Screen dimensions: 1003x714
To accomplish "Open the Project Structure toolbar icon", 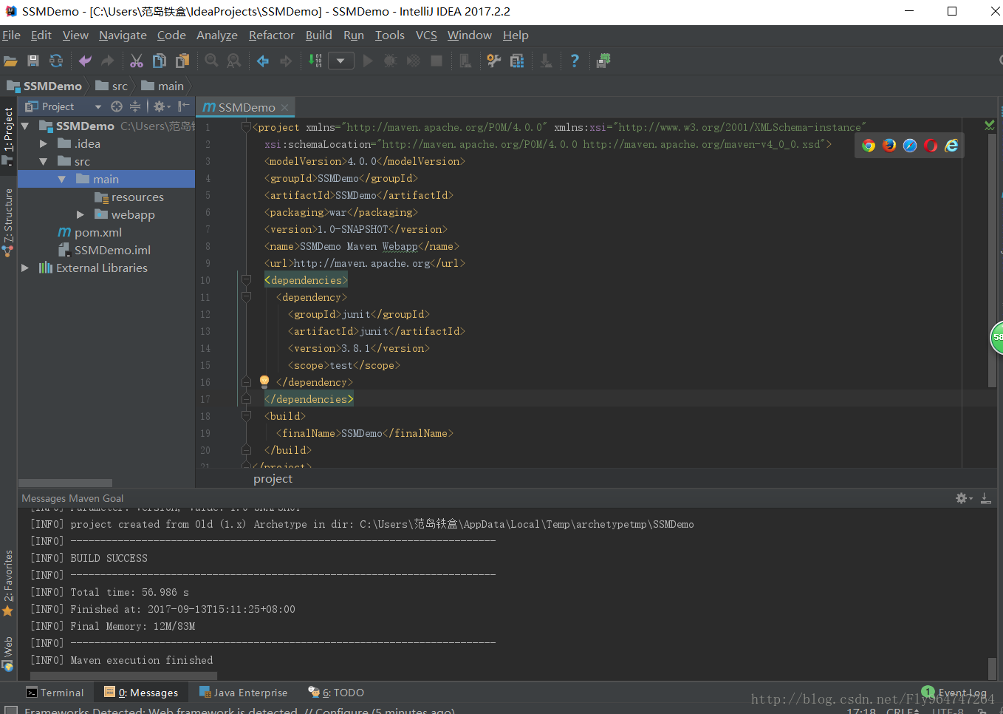I will point(517,61).
